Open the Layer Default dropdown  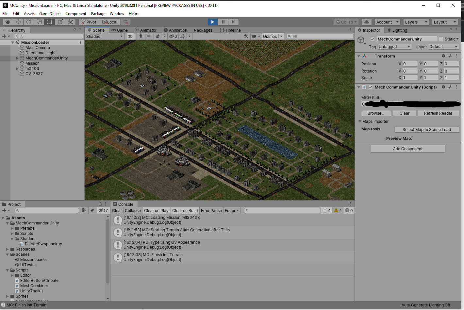pos(443,47)
